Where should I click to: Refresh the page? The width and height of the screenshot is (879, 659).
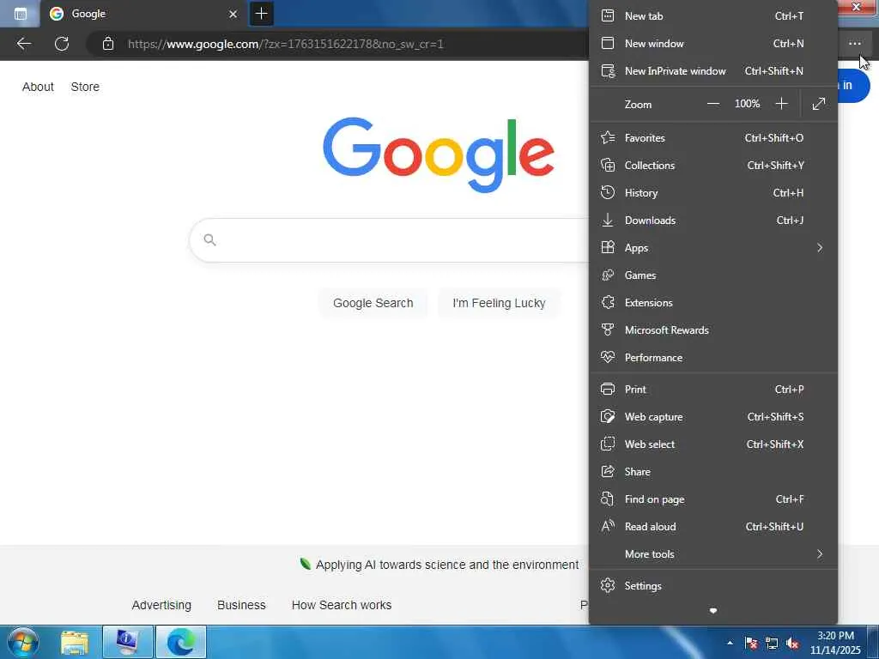click(x=62, y=44)
